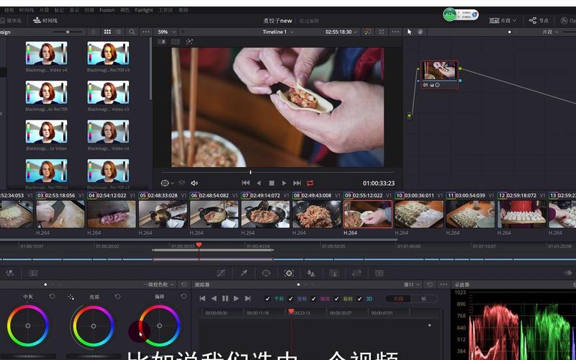Open the Qualifier eyedropper palette
This screenshot has height=360, width=576.
244,273
